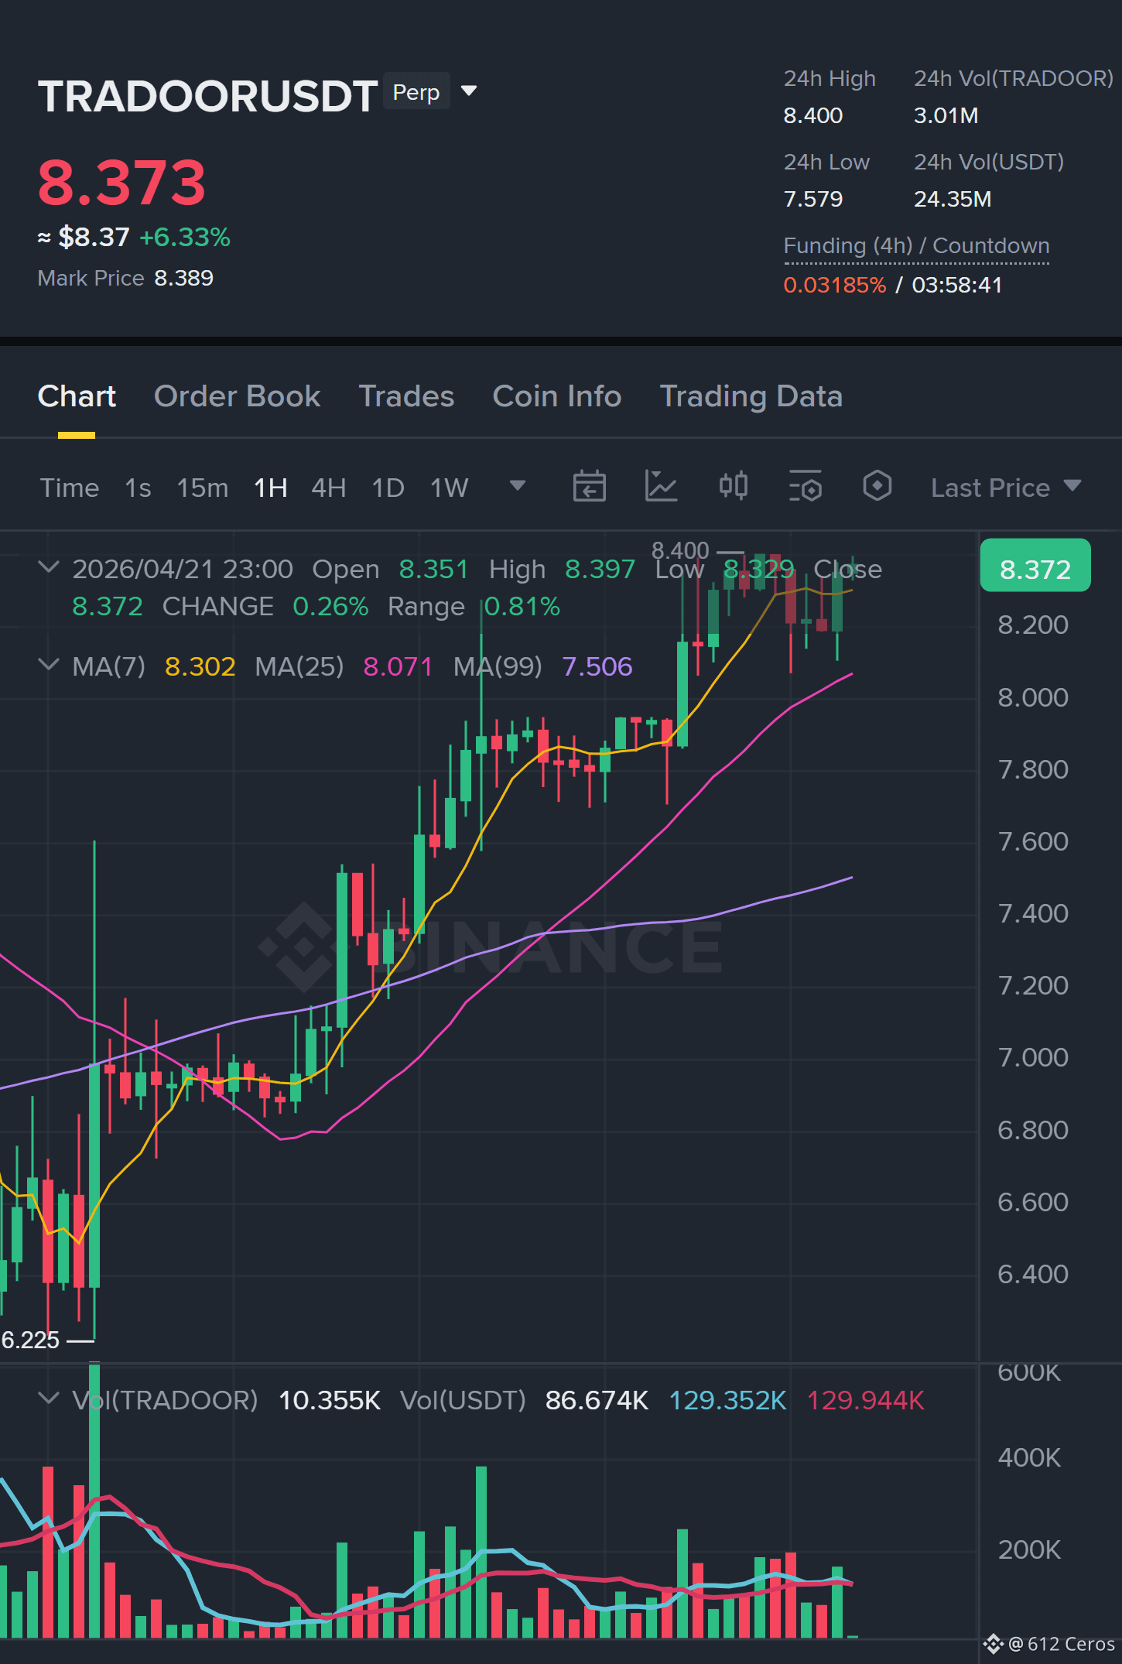Click the candlestick chart type icon

point(733,486)
